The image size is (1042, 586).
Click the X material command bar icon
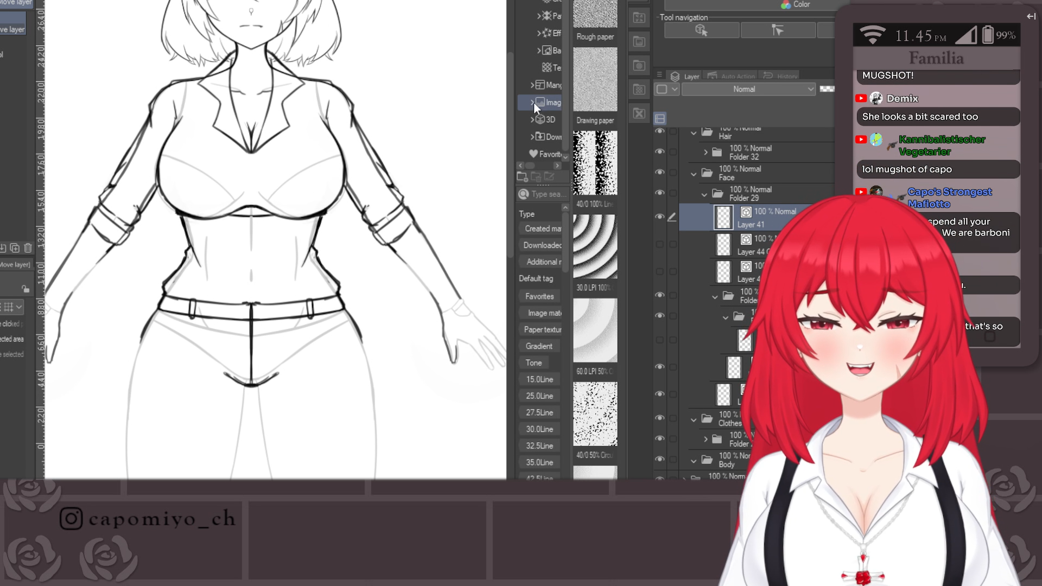click(x=639, y=113)
